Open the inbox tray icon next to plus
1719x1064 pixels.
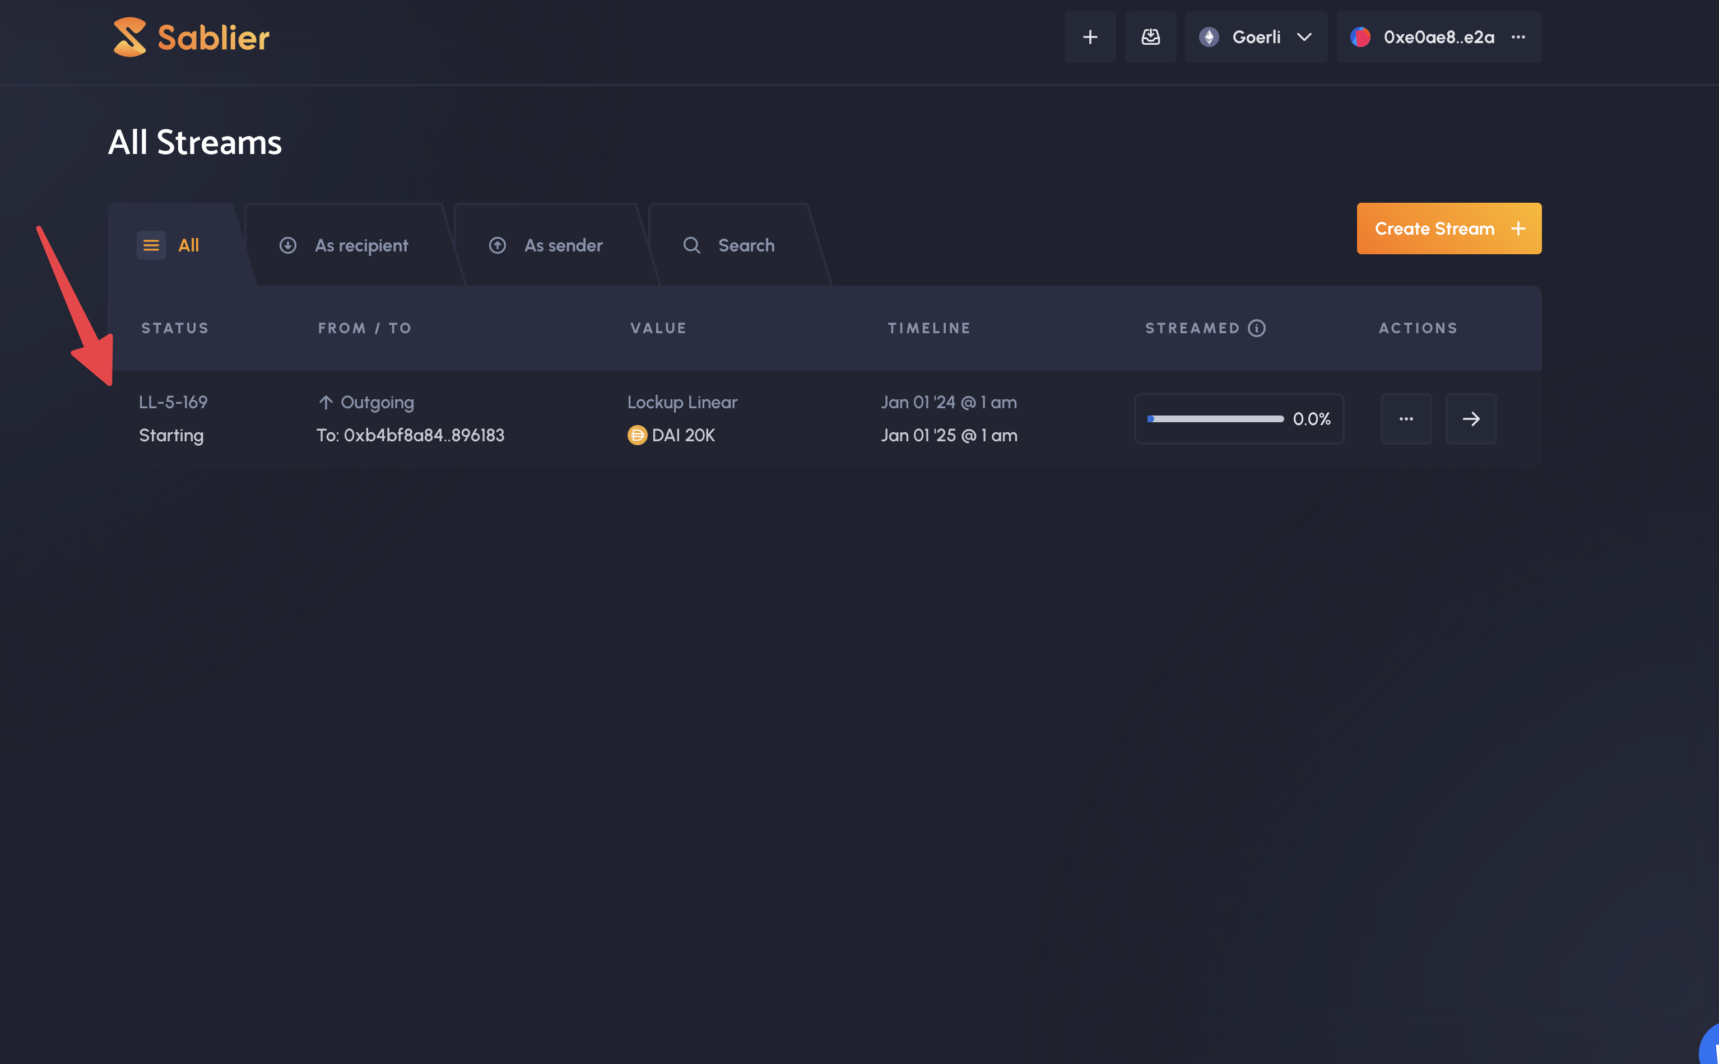pos(1150,36)
